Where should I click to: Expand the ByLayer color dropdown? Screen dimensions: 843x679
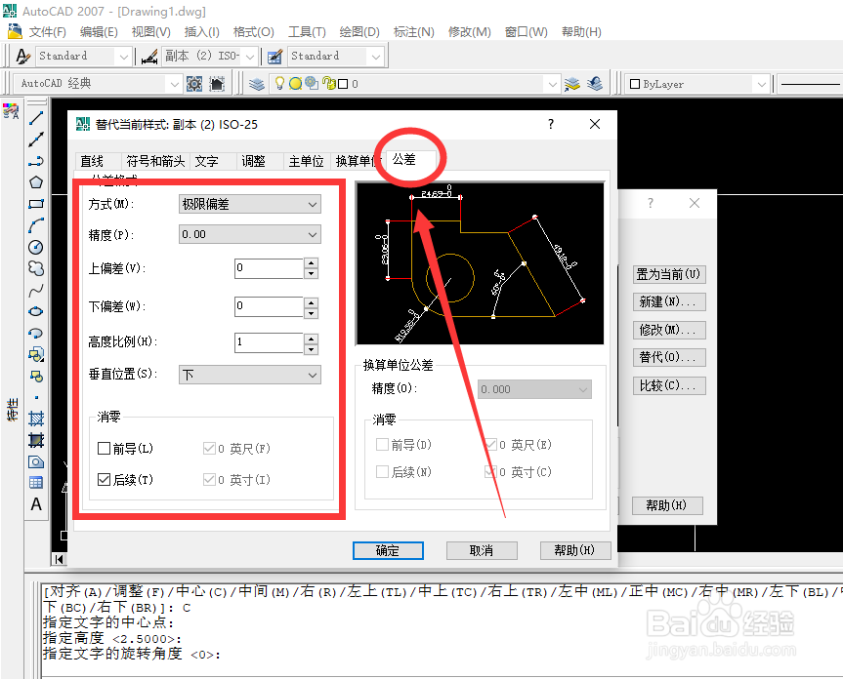pos(761,84)
